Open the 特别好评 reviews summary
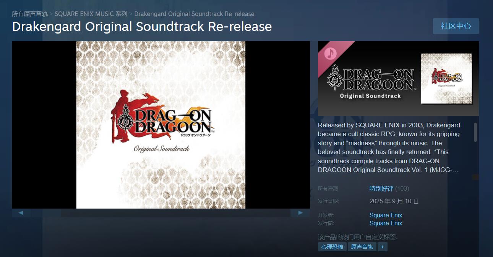The width and height of the screenshot is (493, 257). 381,188
